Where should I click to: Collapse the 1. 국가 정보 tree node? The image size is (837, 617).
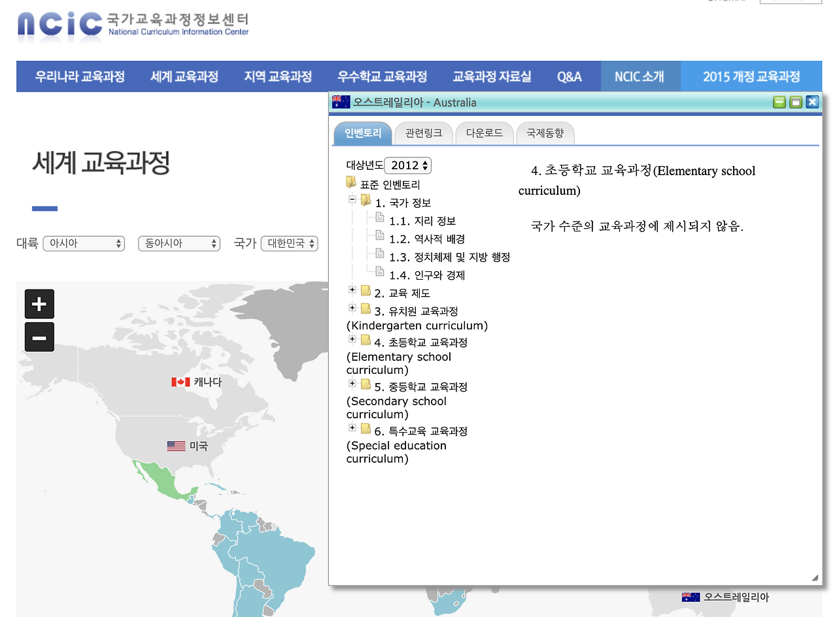352,200
